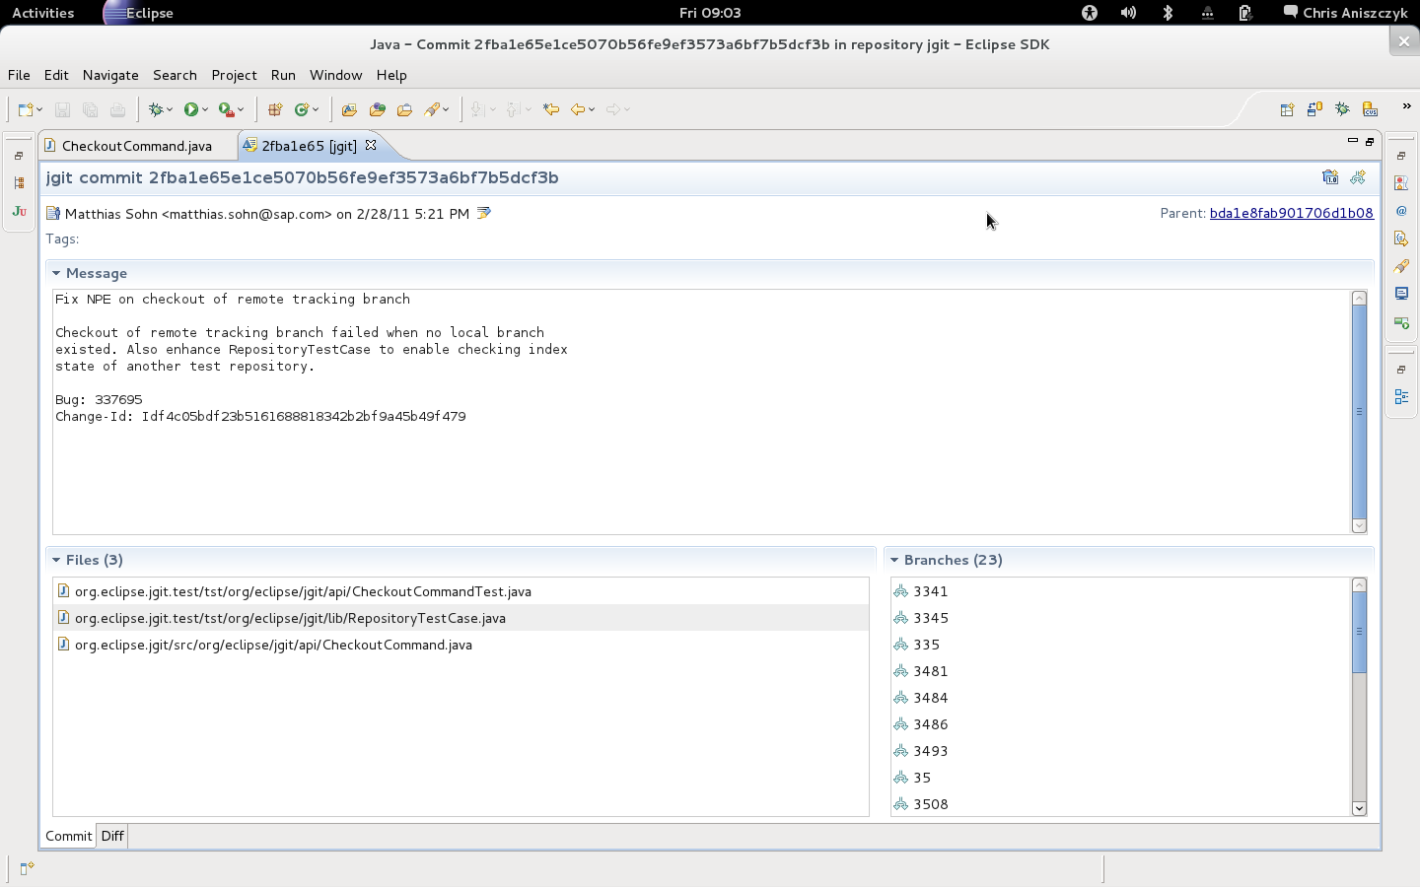Click the Run External Tools icon
This screenshot has height=887, width=1420.
pyautogui.click(x=226, y=109)
